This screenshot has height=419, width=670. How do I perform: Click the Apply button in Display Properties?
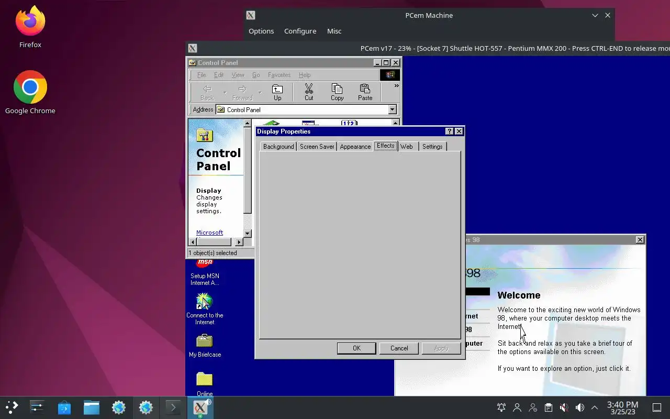(x=441, y=348)
